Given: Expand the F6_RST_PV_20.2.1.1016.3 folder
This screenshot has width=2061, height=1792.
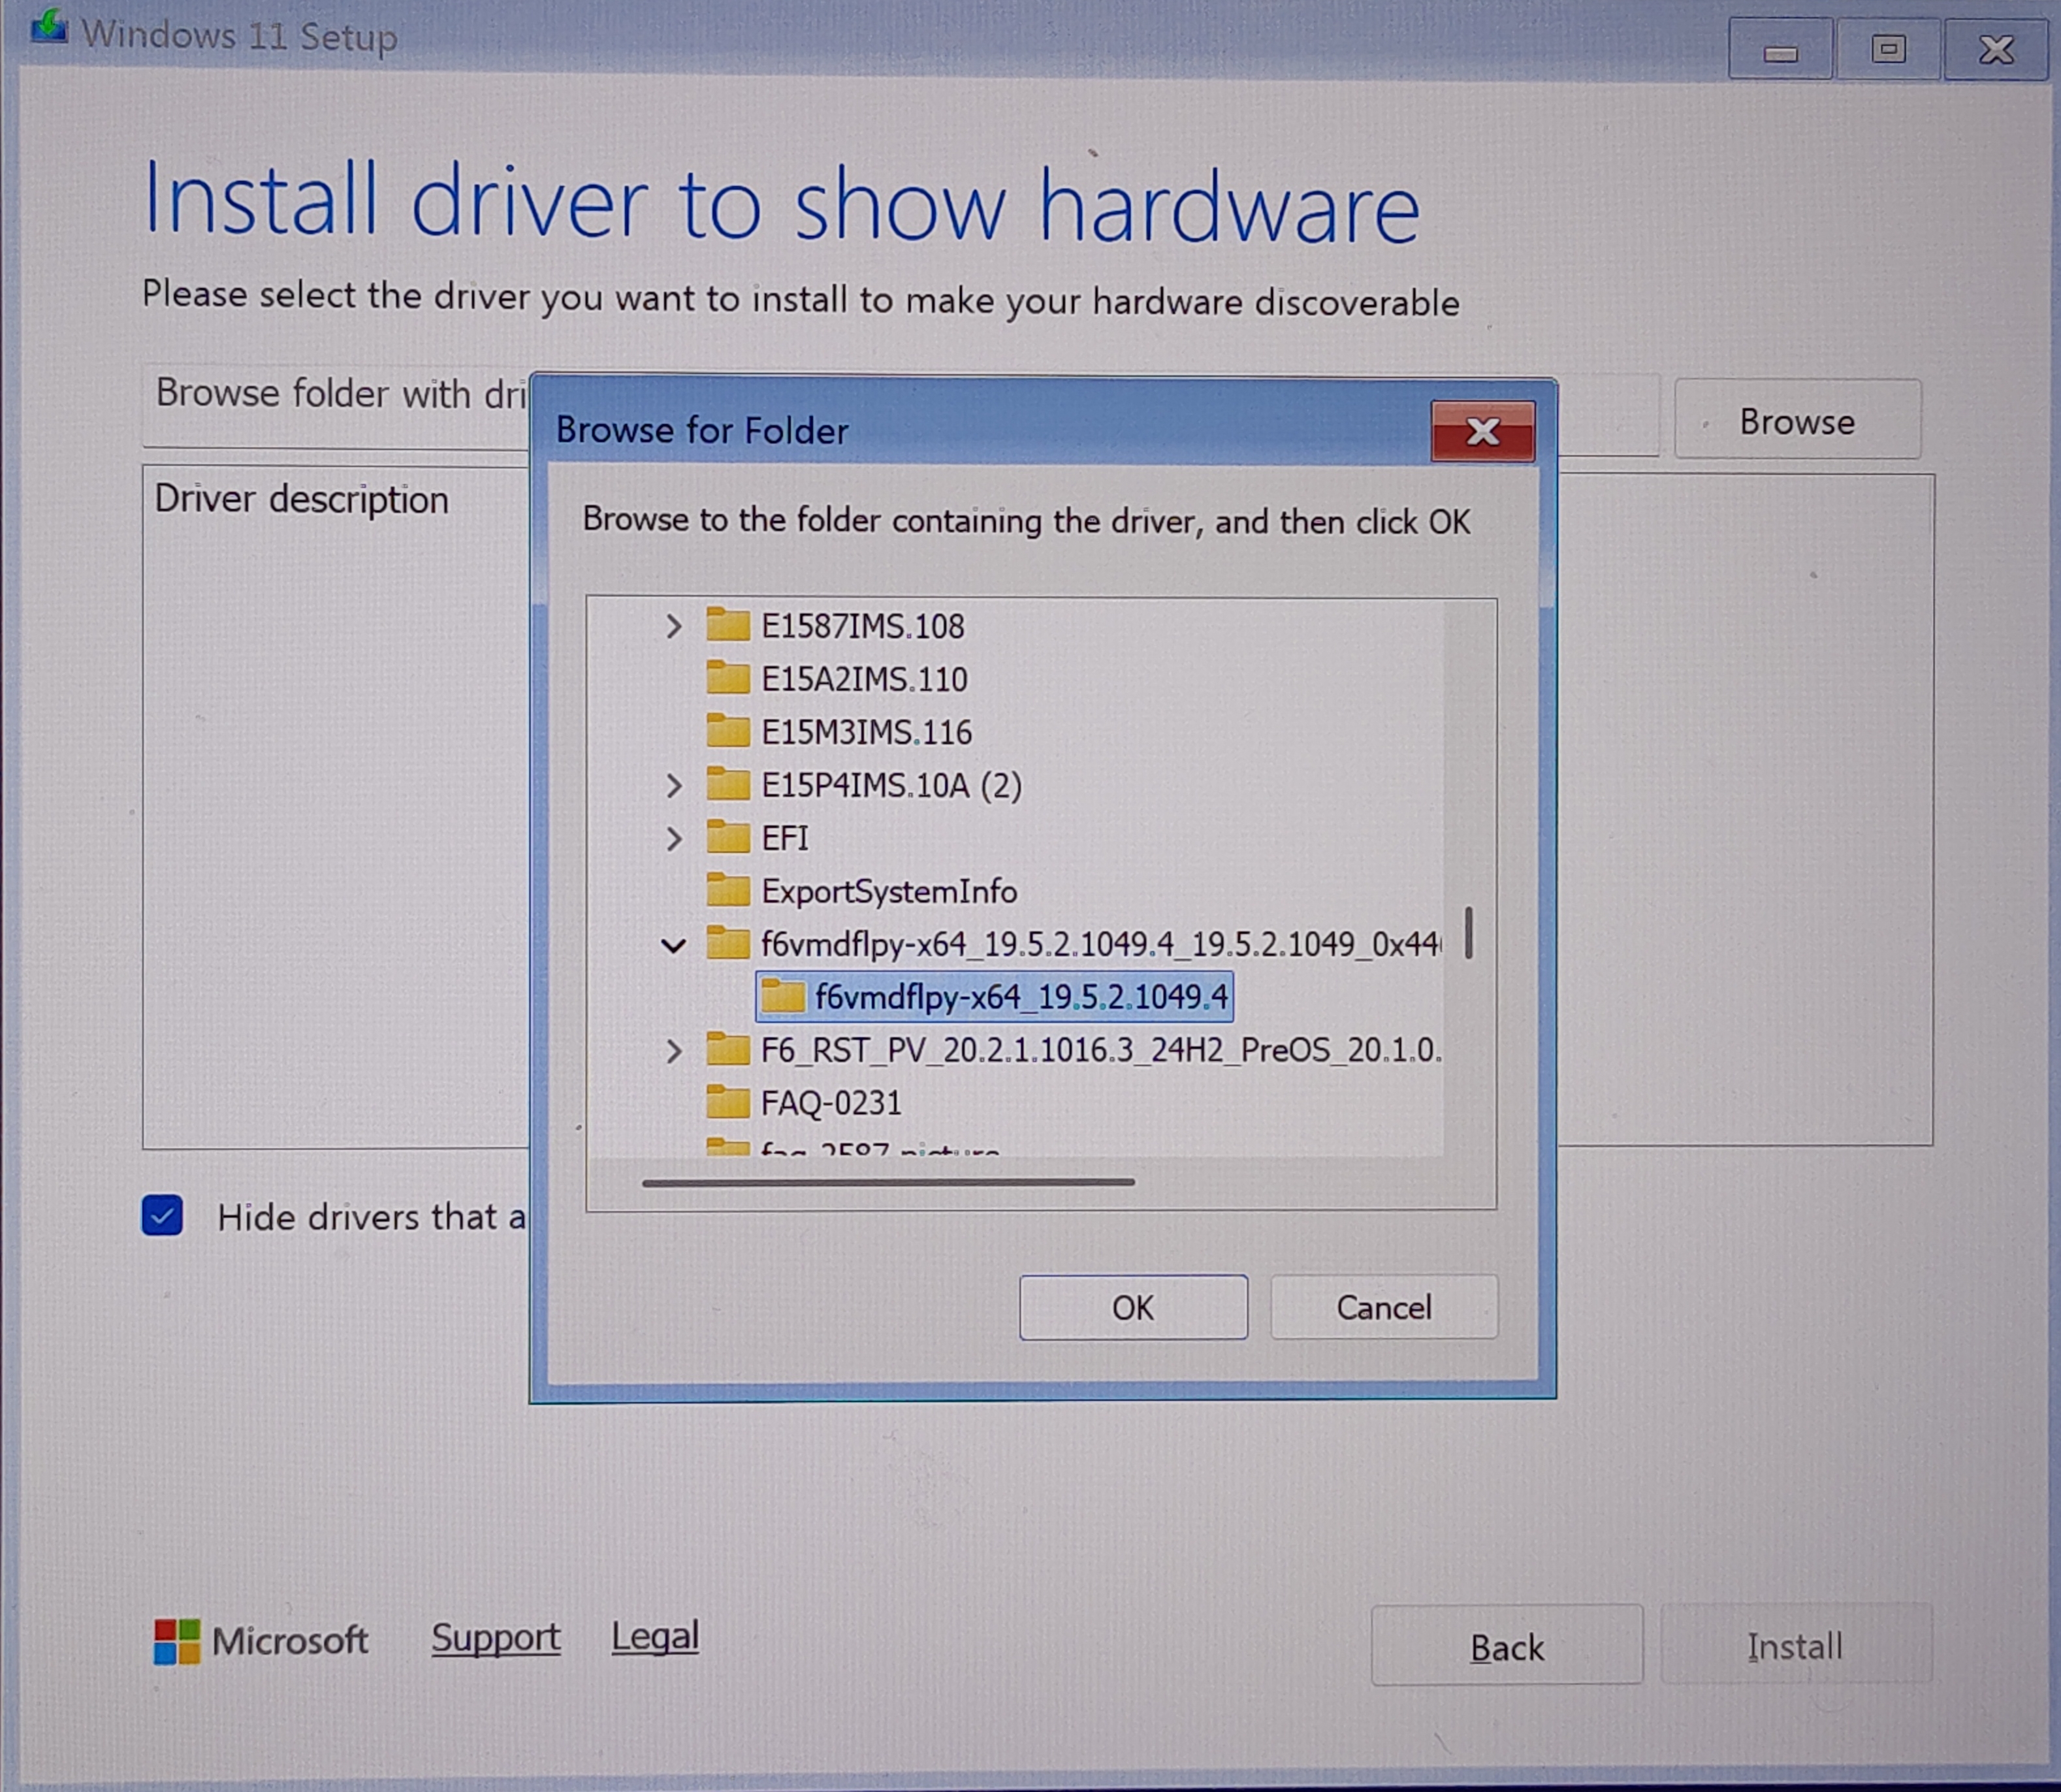Looking at the screenshot, I should (674, 1051).
